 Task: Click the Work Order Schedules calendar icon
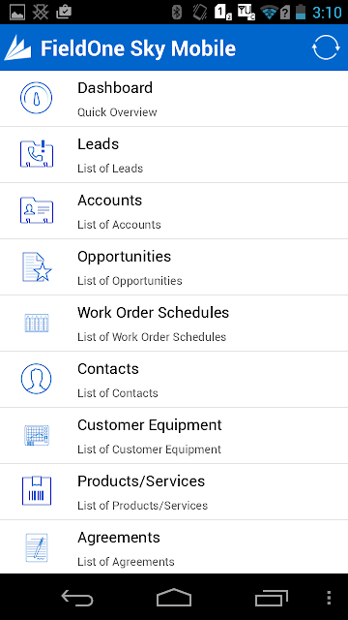coord(37,323)
